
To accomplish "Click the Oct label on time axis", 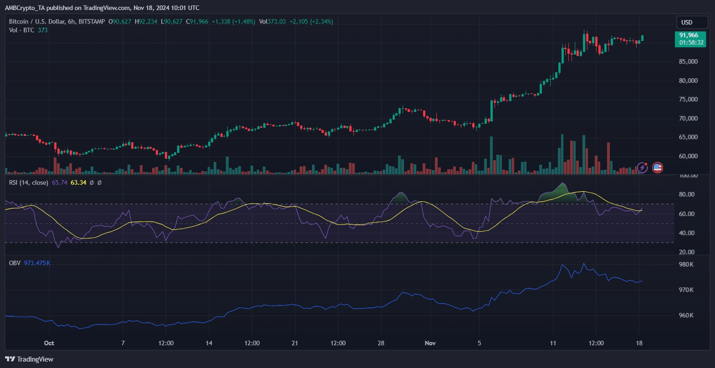I will 49,343.
